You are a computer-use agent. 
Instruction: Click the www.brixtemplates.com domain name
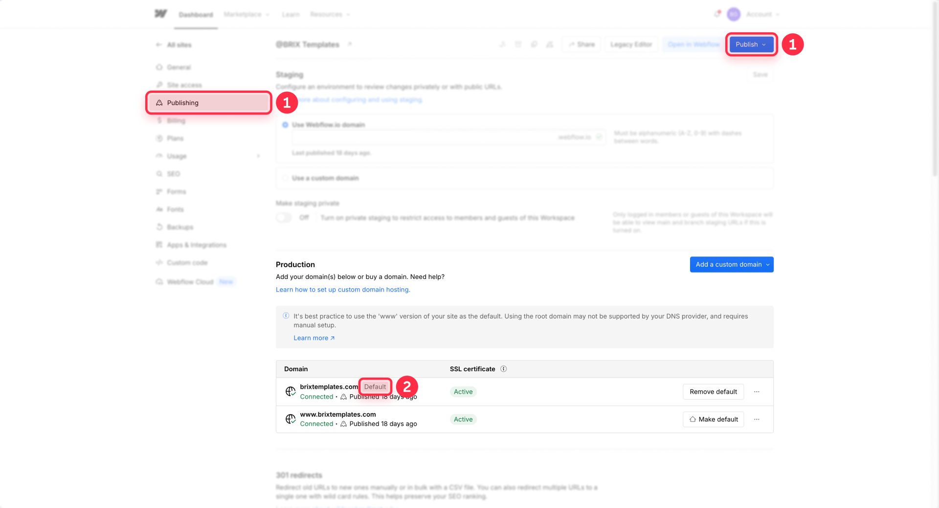[338, 415]
